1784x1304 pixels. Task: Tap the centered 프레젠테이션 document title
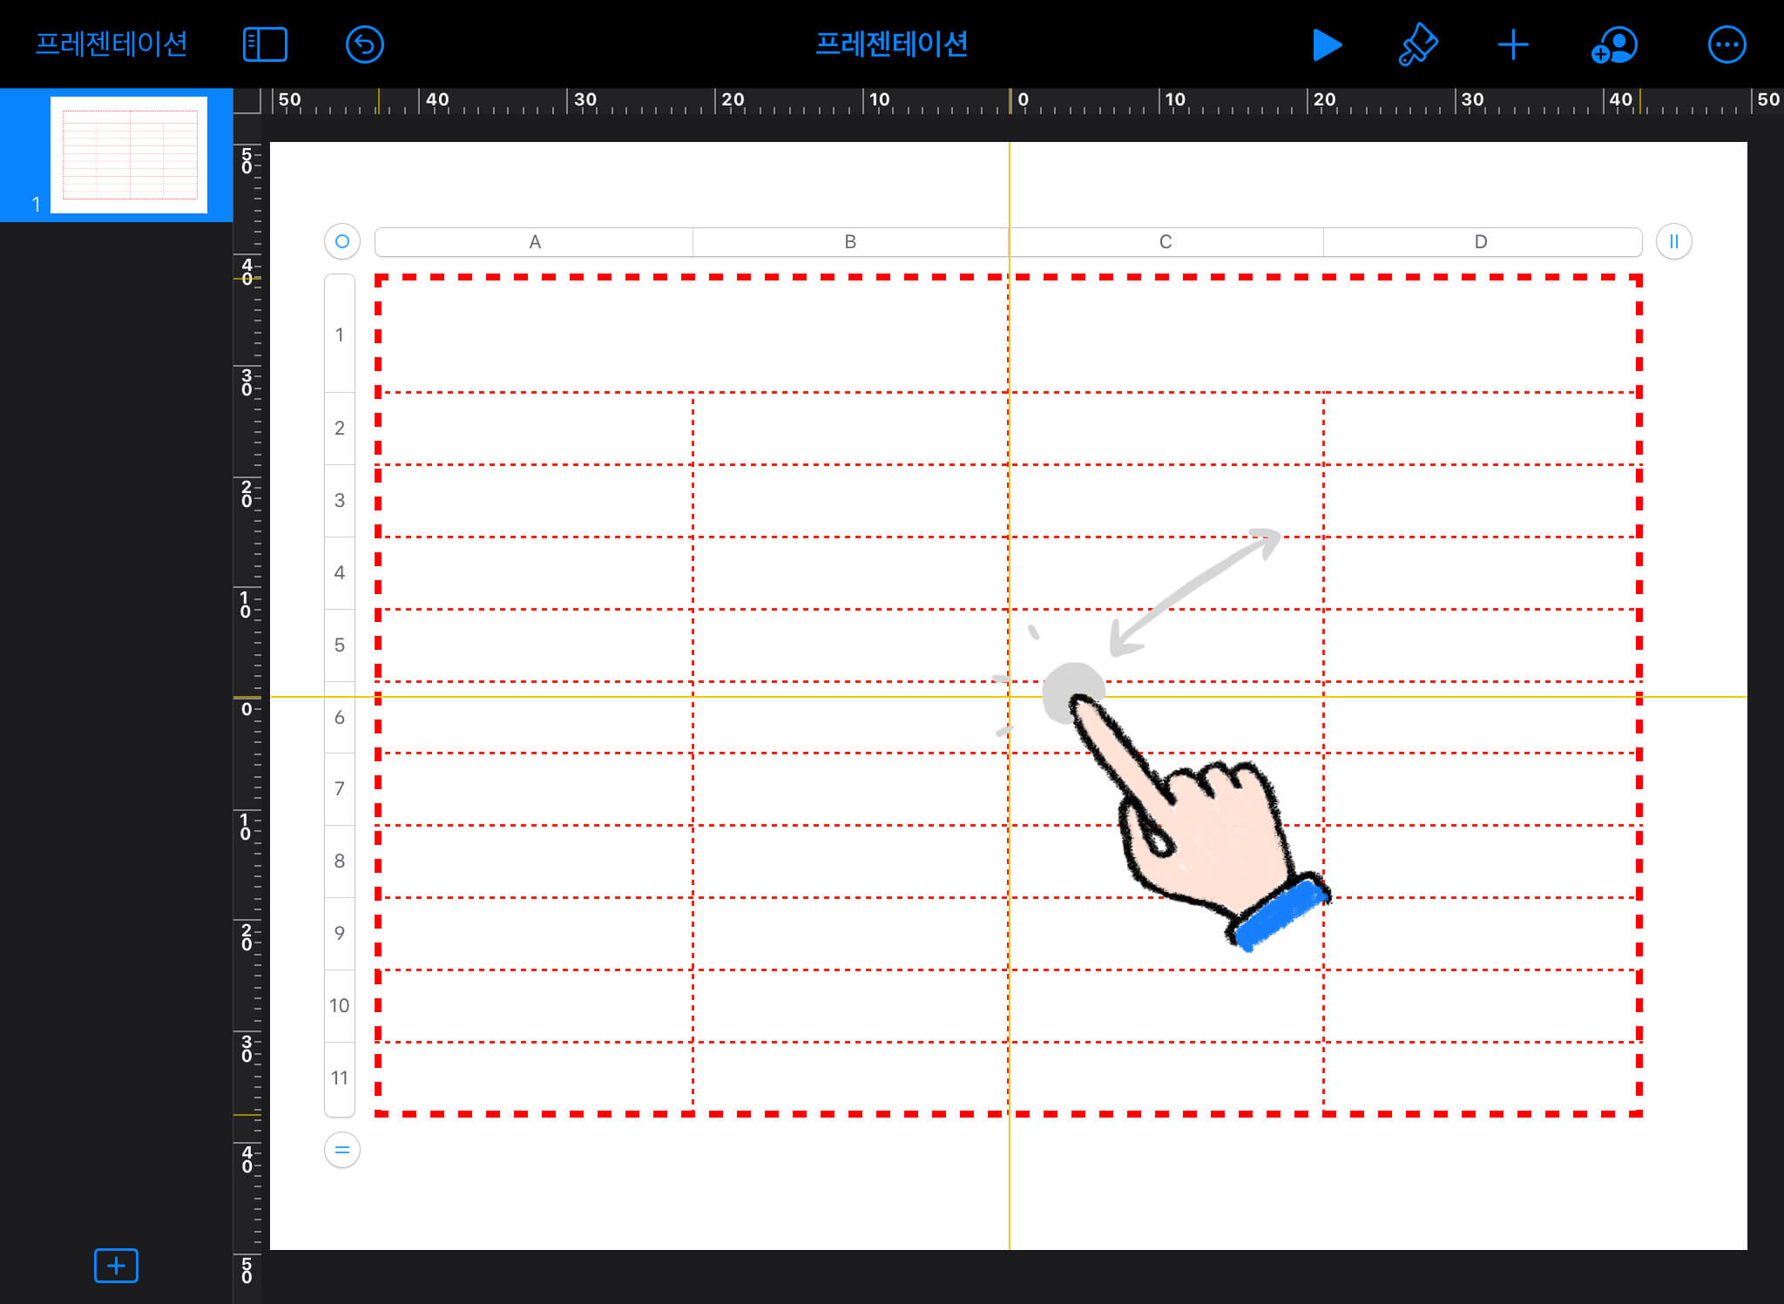pyautogui.click(x=891, y=44)
